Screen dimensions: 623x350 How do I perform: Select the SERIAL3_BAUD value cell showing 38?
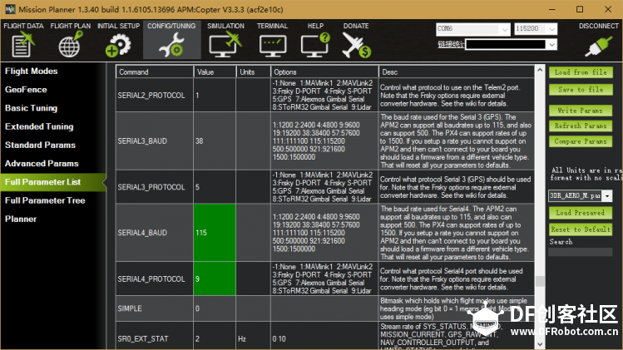215,141
